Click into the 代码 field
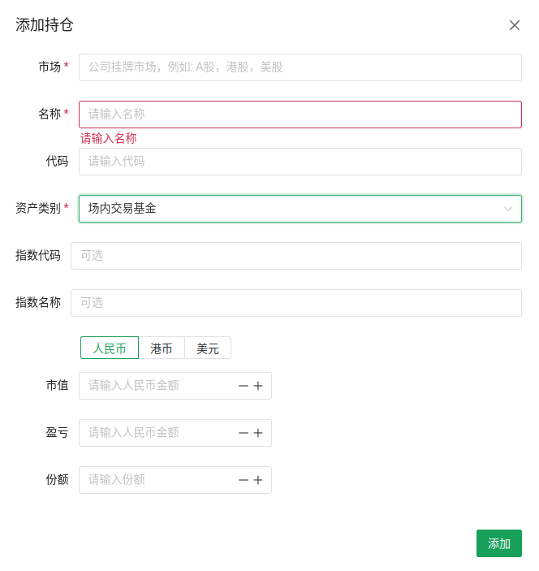Viewport: 539px width, 571px height. 300,162
